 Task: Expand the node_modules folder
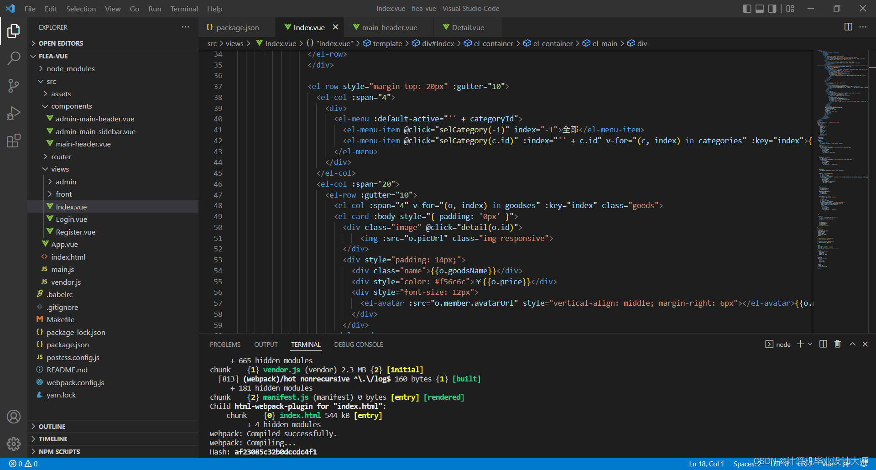click(x=71, y=68)
